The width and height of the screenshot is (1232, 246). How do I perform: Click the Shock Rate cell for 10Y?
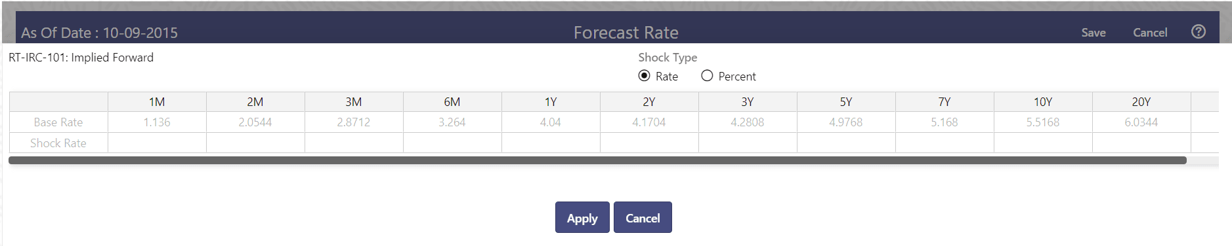(x=1043, y=143)
